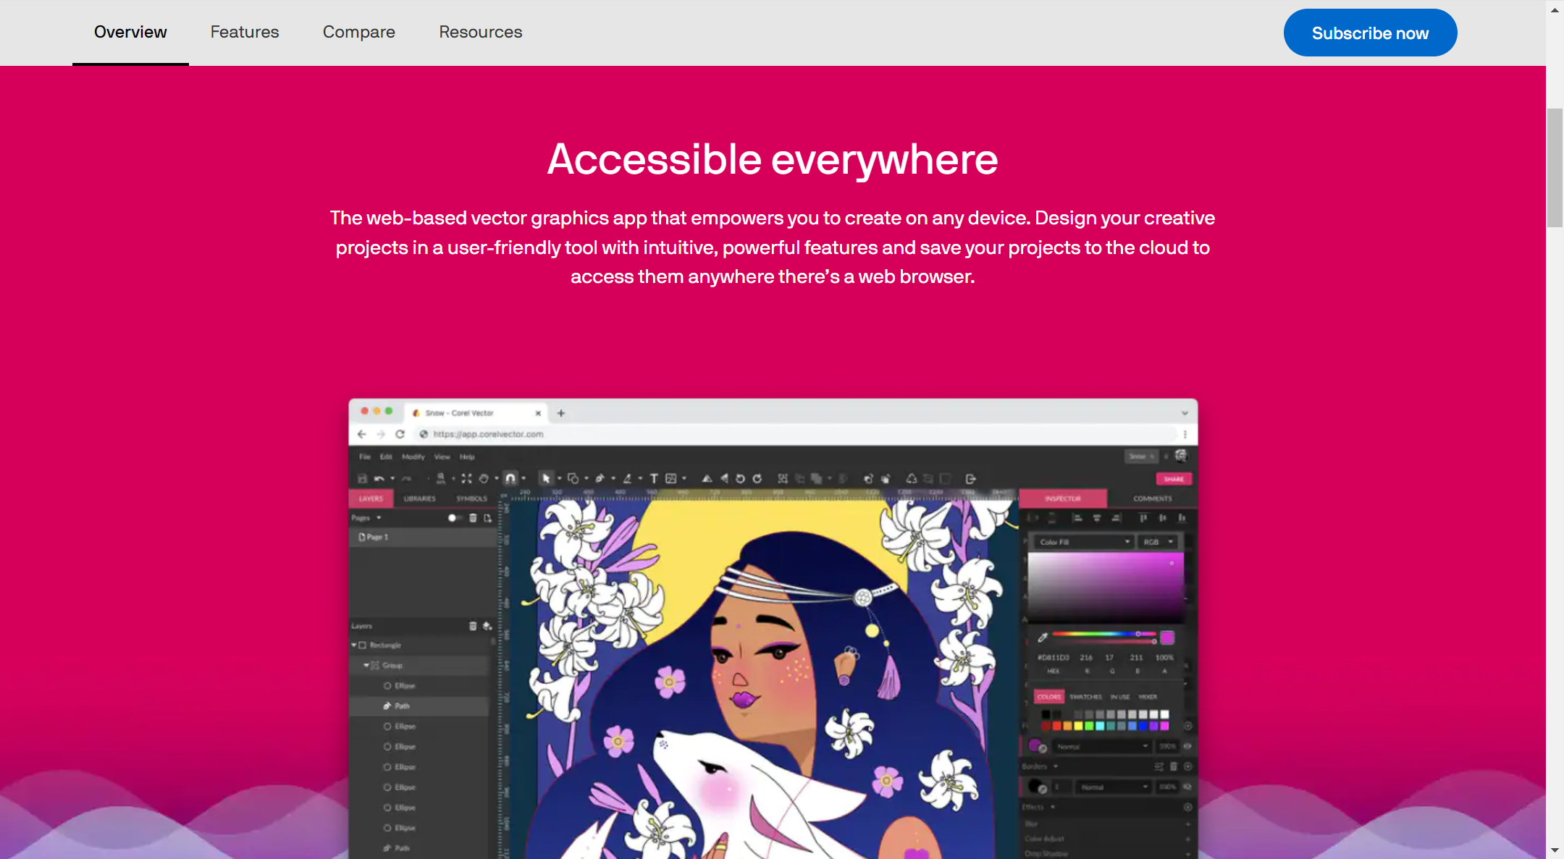Select the highlighted Path layer
The image size is (1564, 859).
coord(419,706)
